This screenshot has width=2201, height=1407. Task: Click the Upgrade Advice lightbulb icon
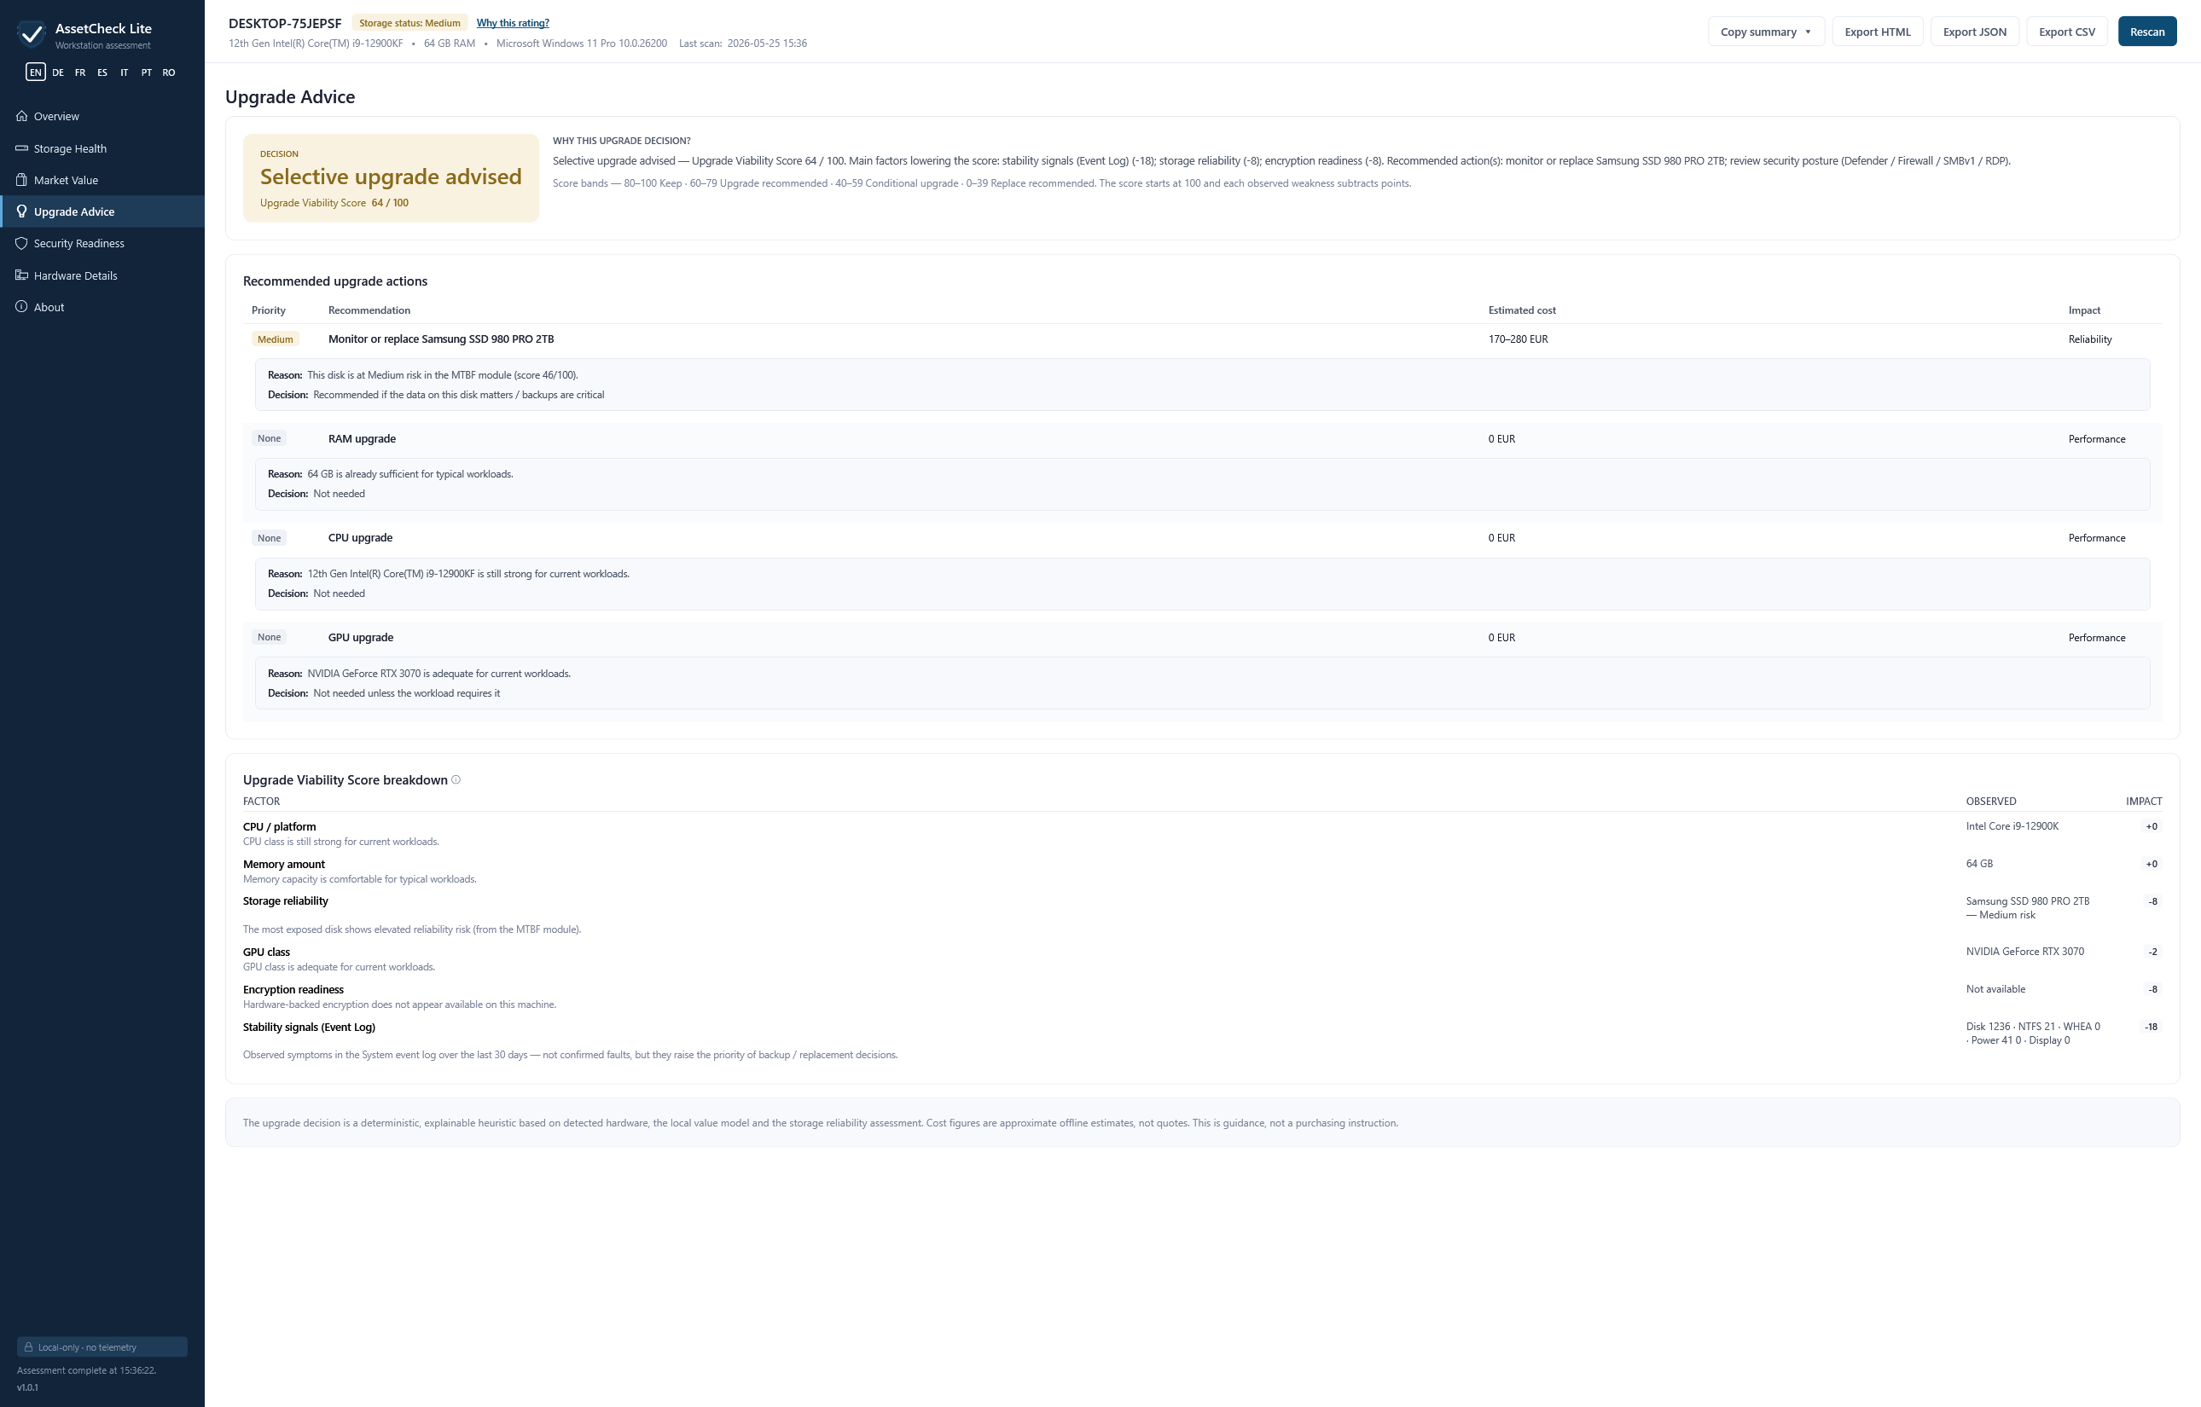click(22, 211)
